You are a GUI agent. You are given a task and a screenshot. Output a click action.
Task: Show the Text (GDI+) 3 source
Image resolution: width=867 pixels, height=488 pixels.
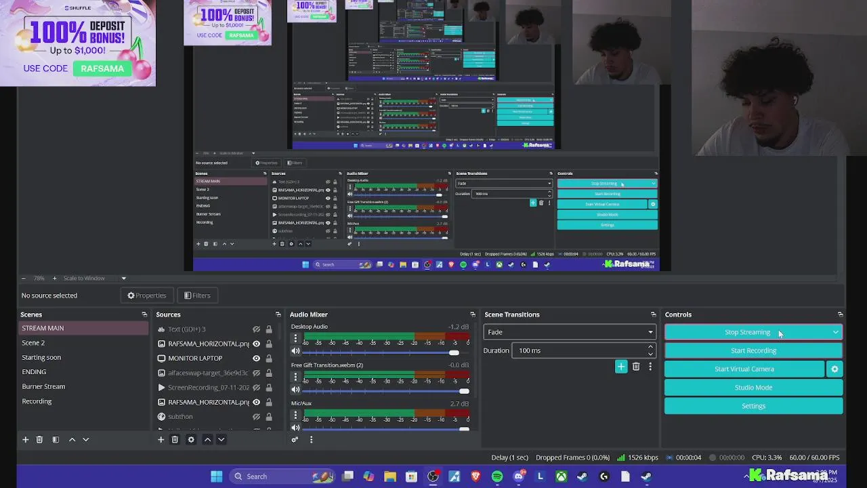click(x=256, y=329)
